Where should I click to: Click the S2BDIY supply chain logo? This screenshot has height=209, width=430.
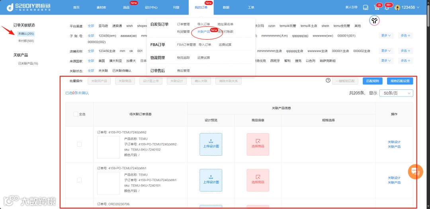coord(29,8)
